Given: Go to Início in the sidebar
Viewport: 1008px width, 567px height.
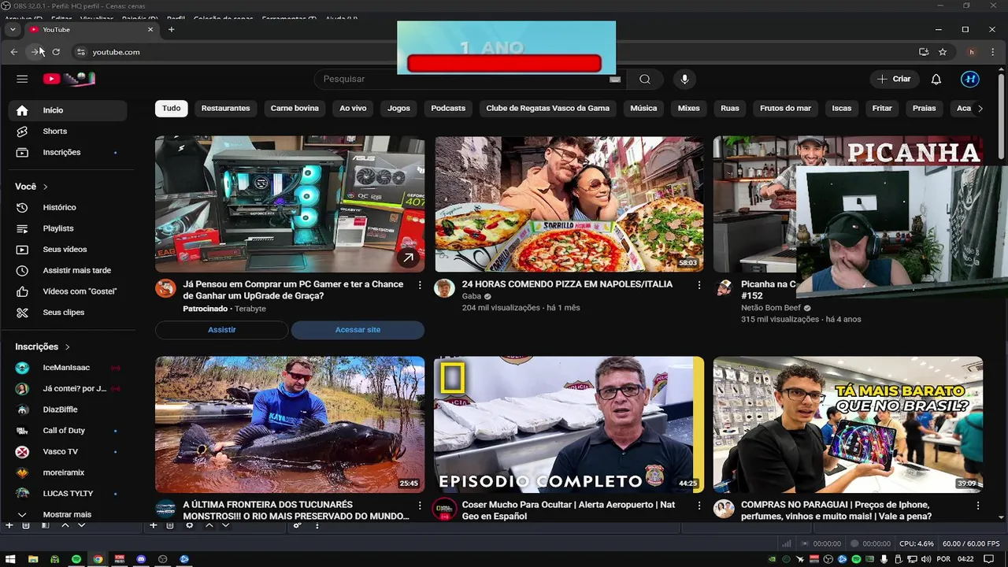Looking at the screenshot, I should (68, 110).
